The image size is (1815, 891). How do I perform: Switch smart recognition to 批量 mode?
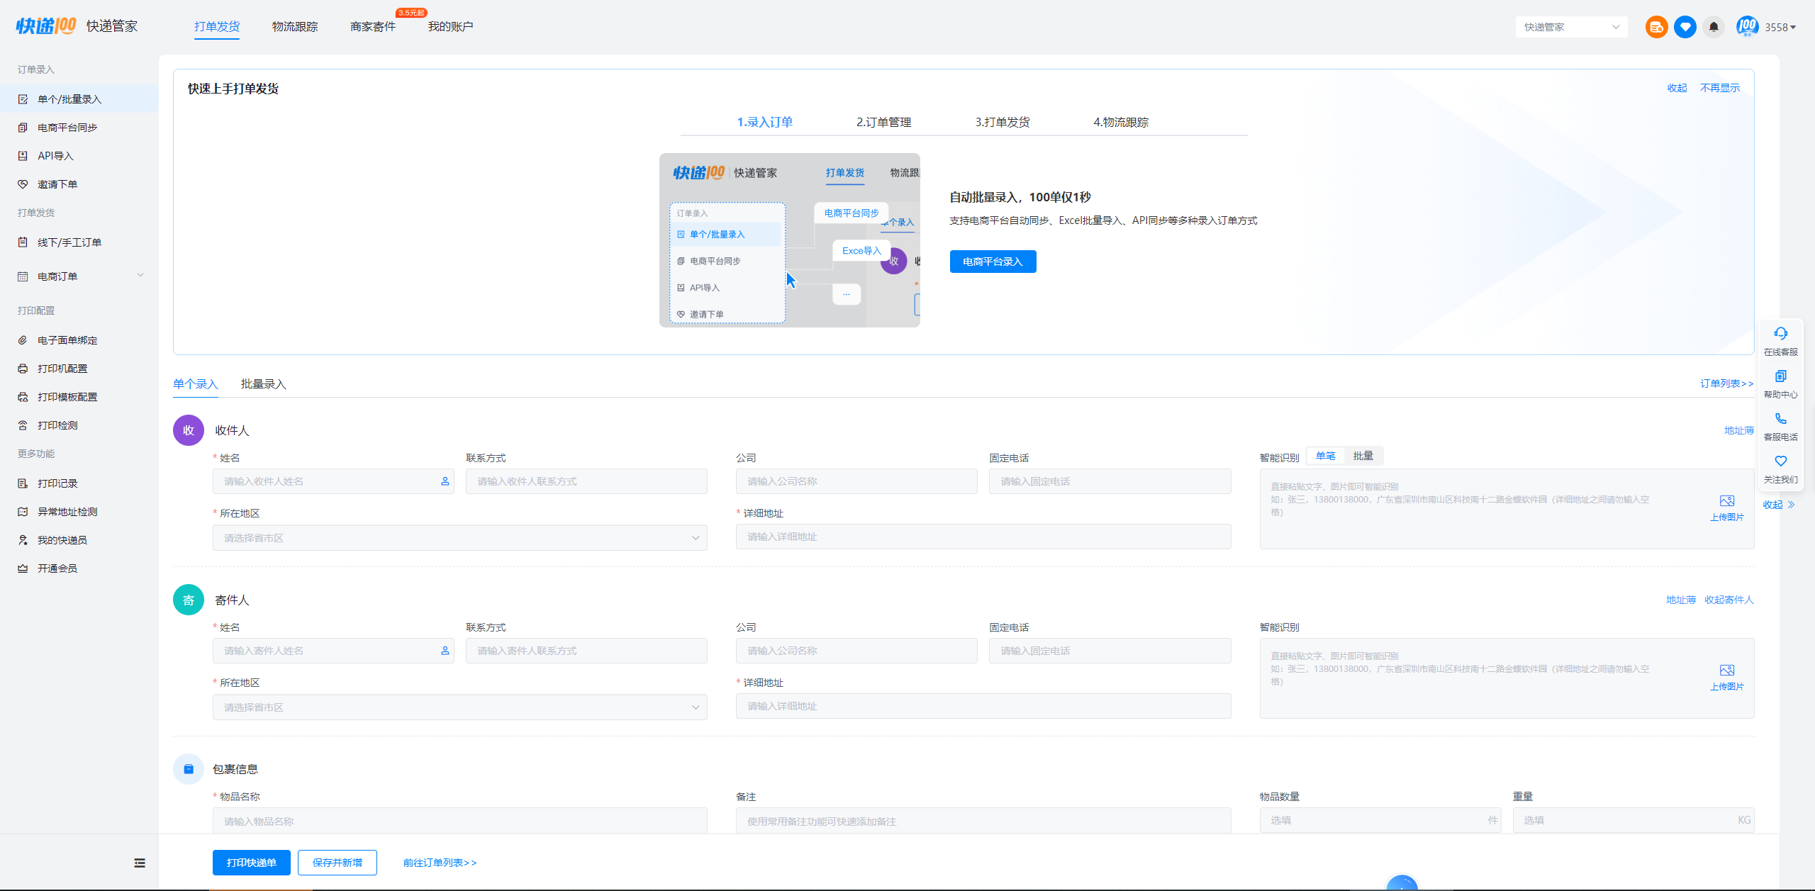tap(1363, 456)
